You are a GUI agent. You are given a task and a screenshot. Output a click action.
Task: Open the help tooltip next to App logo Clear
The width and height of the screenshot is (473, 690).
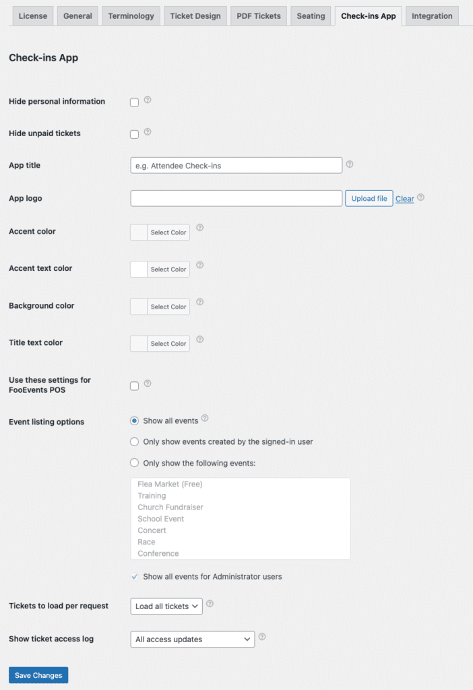420,197
